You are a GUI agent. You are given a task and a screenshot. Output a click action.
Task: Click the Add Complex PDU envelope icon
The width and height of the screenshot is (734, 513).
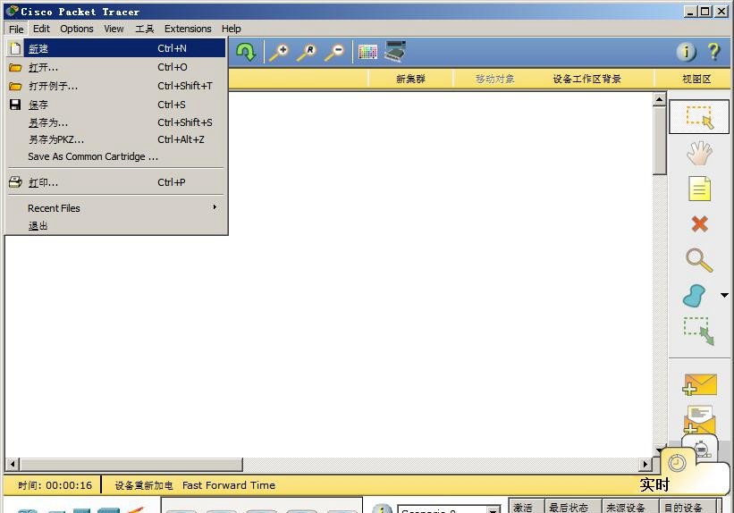tap(699, 419)
